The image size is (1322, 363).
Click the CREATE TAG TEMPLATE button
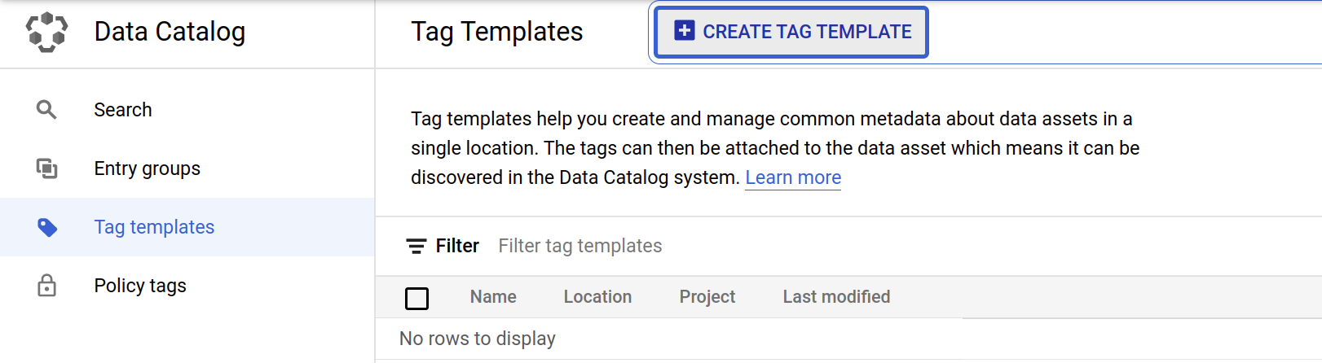(791, 32)
